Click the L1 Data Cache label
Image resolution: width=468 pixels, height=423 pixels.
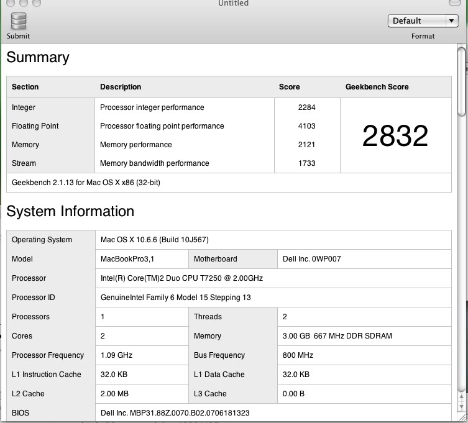point(219,375)
